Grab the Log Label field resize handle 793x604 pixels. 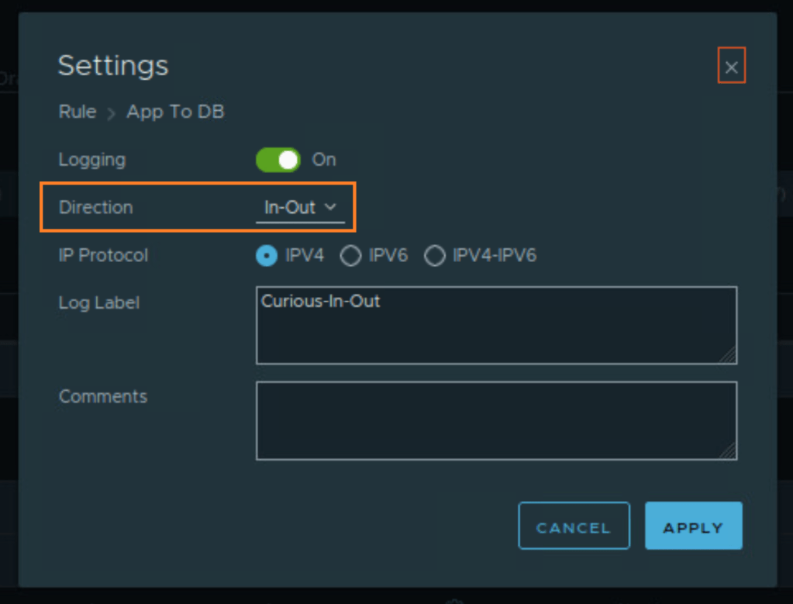(729, 356)
